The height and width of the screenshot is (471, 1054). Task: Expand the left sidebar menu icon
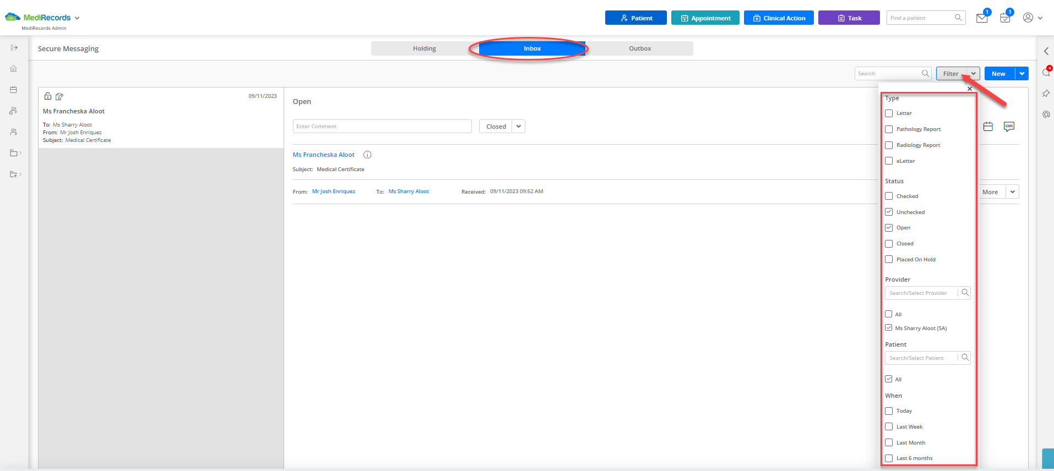click(14, 48)
